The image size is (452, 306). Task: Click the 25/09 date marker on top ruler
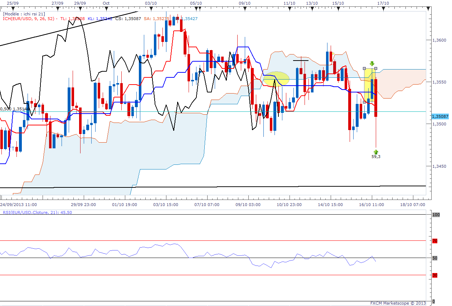(13, 3)
